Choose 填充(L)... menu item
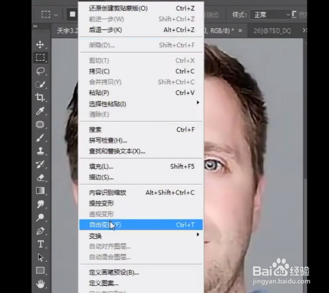Image resolution: width=329 pixels, height=293 pixels. 141,167
